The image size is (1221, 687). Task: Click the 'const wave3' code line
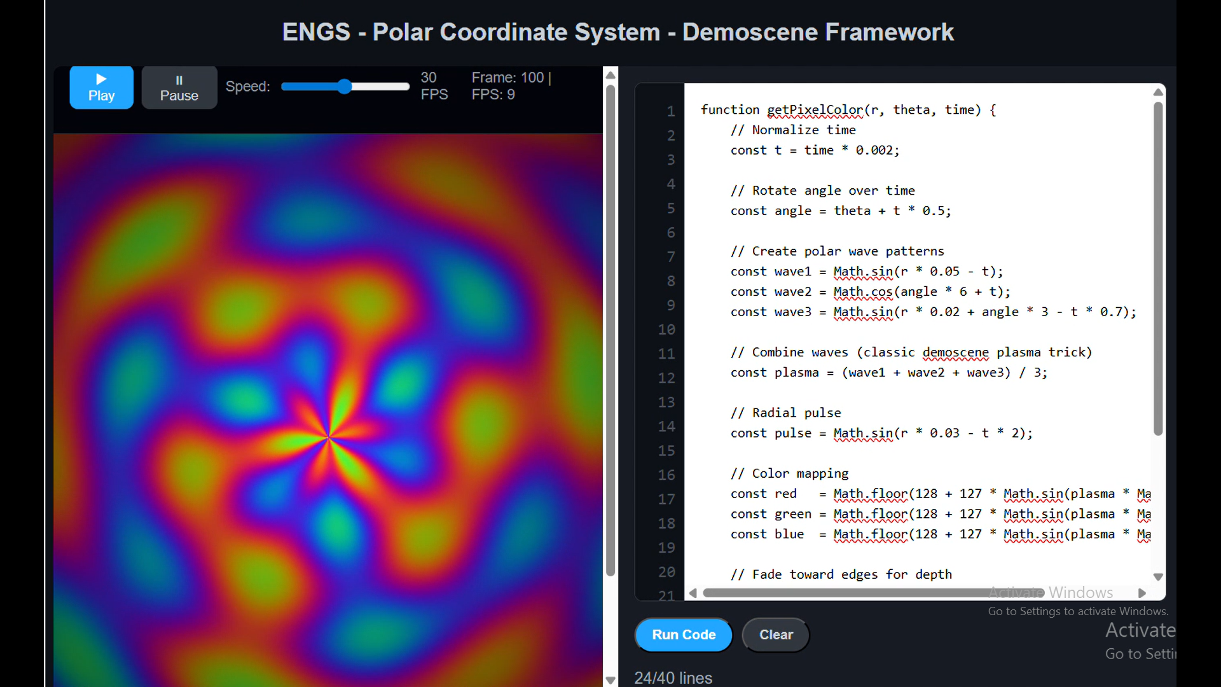point(933,312)
